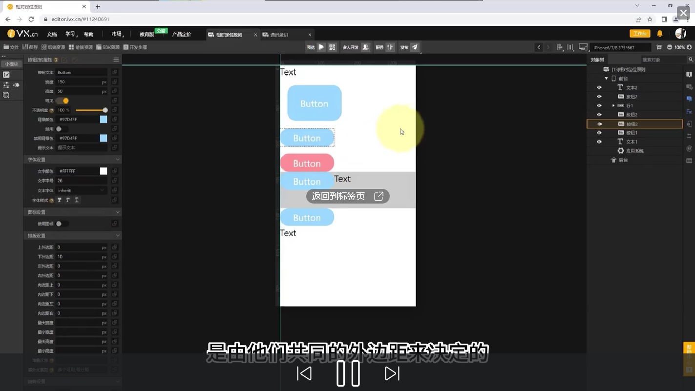Apply underline font style
This screenshot has height=391, width=695.
point(77,200)
